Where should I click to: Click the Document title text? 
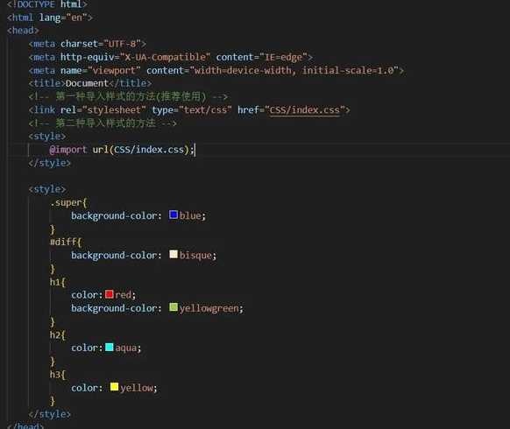[x=87, y=83]
